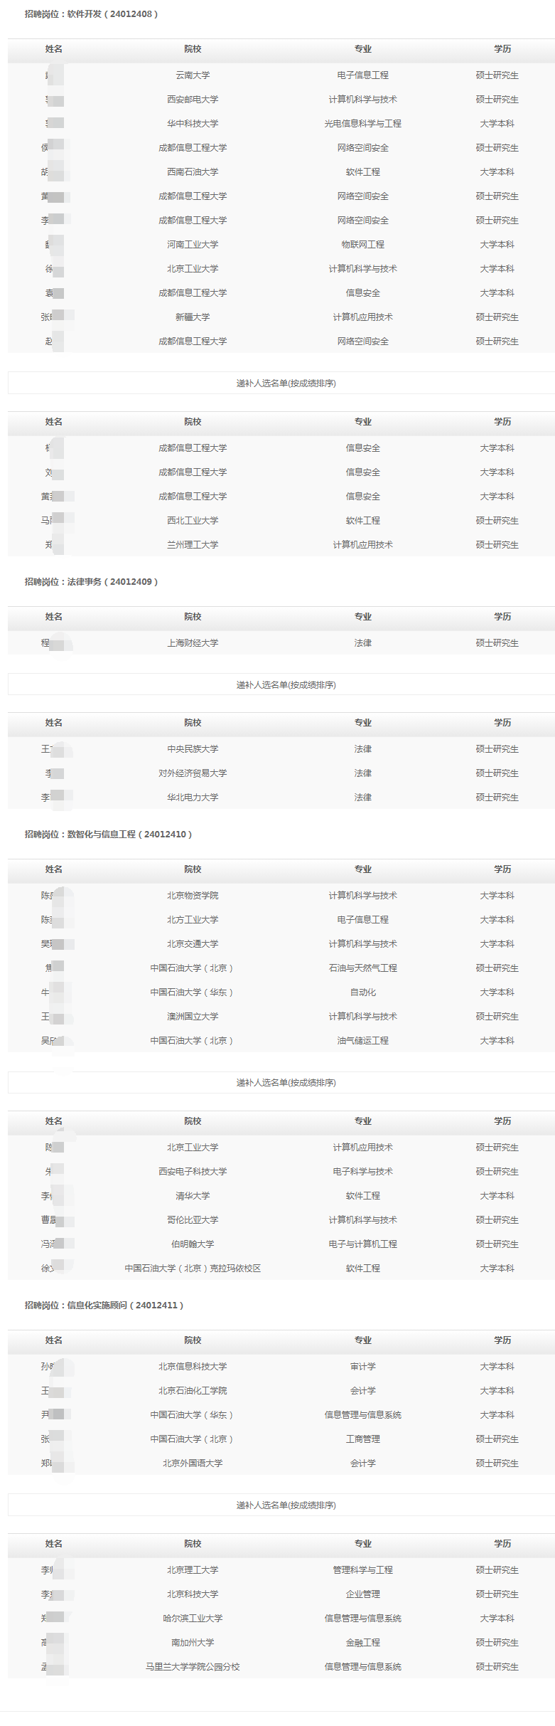The width and height of the screenshot is (555, 1726).
Task: Click the 华中科技大学 school entry
Action: click(193, 124)
